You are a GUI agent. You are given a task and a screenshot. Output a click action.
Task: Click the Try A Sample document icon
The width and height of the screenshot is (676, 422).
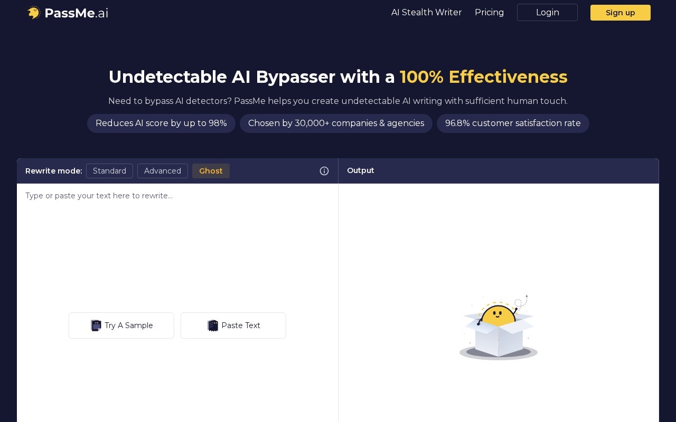[x=96, y=325]
